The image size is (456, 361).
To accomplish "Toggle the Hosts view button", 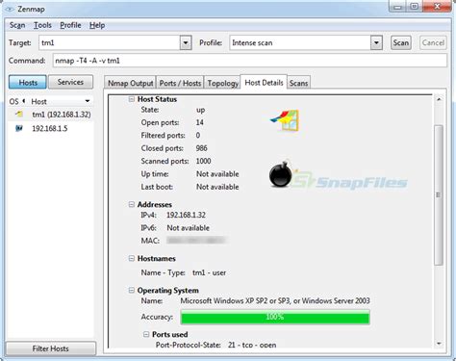I will click(28, 82).
